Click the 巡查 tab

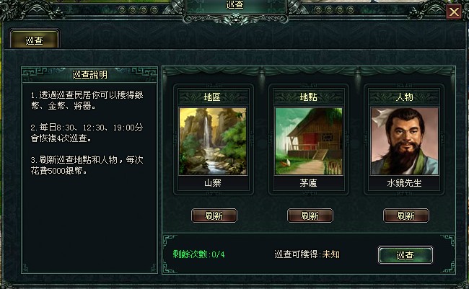click(x=35, y=40)
